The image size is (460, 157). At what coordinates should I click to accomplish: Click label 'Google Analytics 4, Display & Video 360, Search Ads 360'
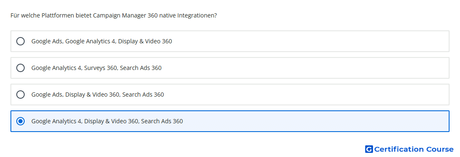tap(107, 121)
